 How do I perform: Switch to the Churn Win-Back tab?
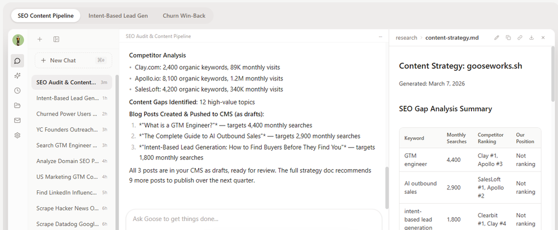(184, 16)
